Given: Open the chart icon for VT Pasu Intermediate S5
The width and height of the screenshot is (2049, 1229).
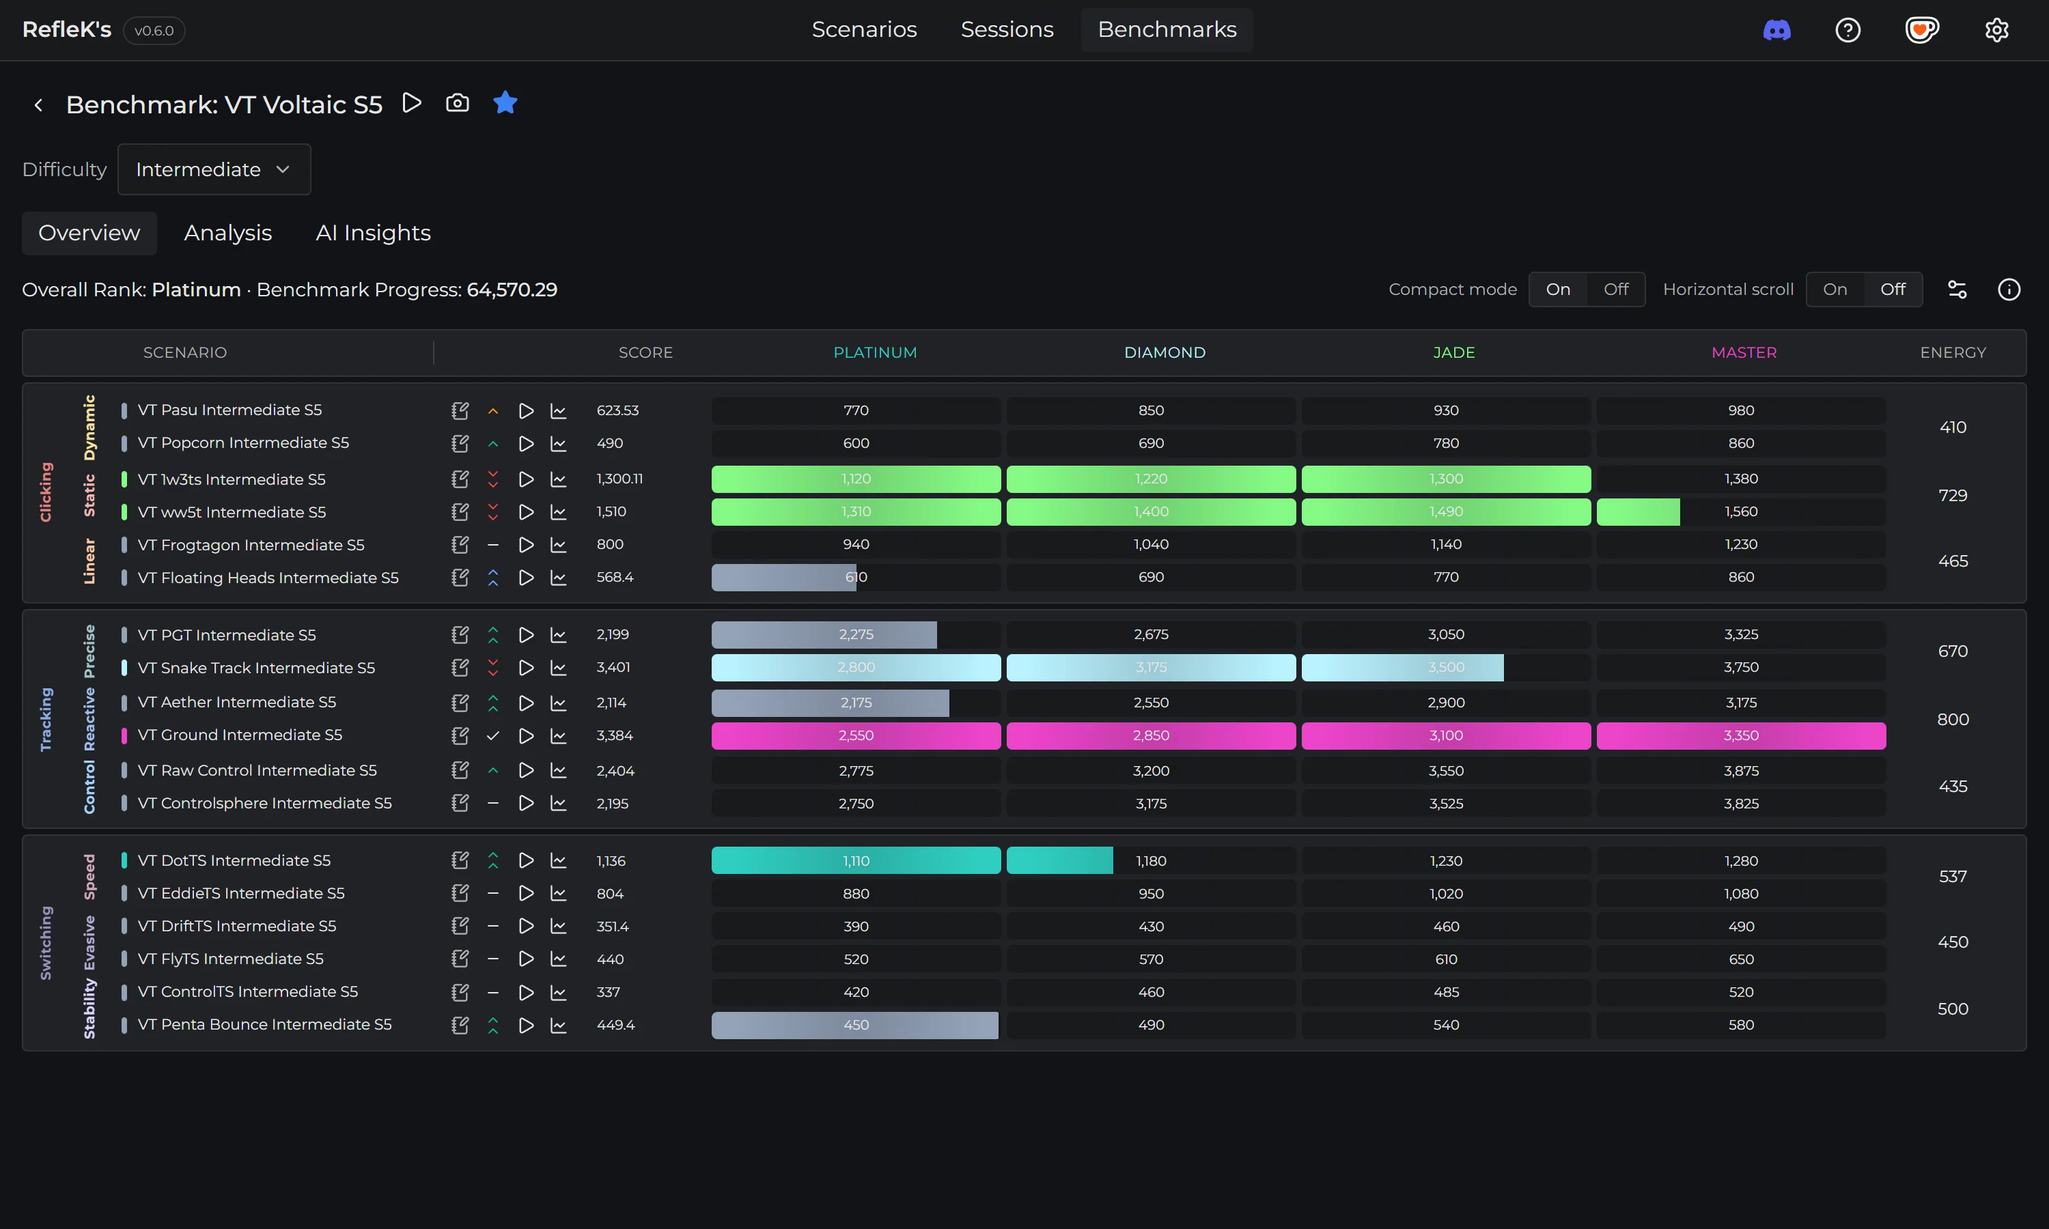Looking at the screenshot, I should [559, 410].
